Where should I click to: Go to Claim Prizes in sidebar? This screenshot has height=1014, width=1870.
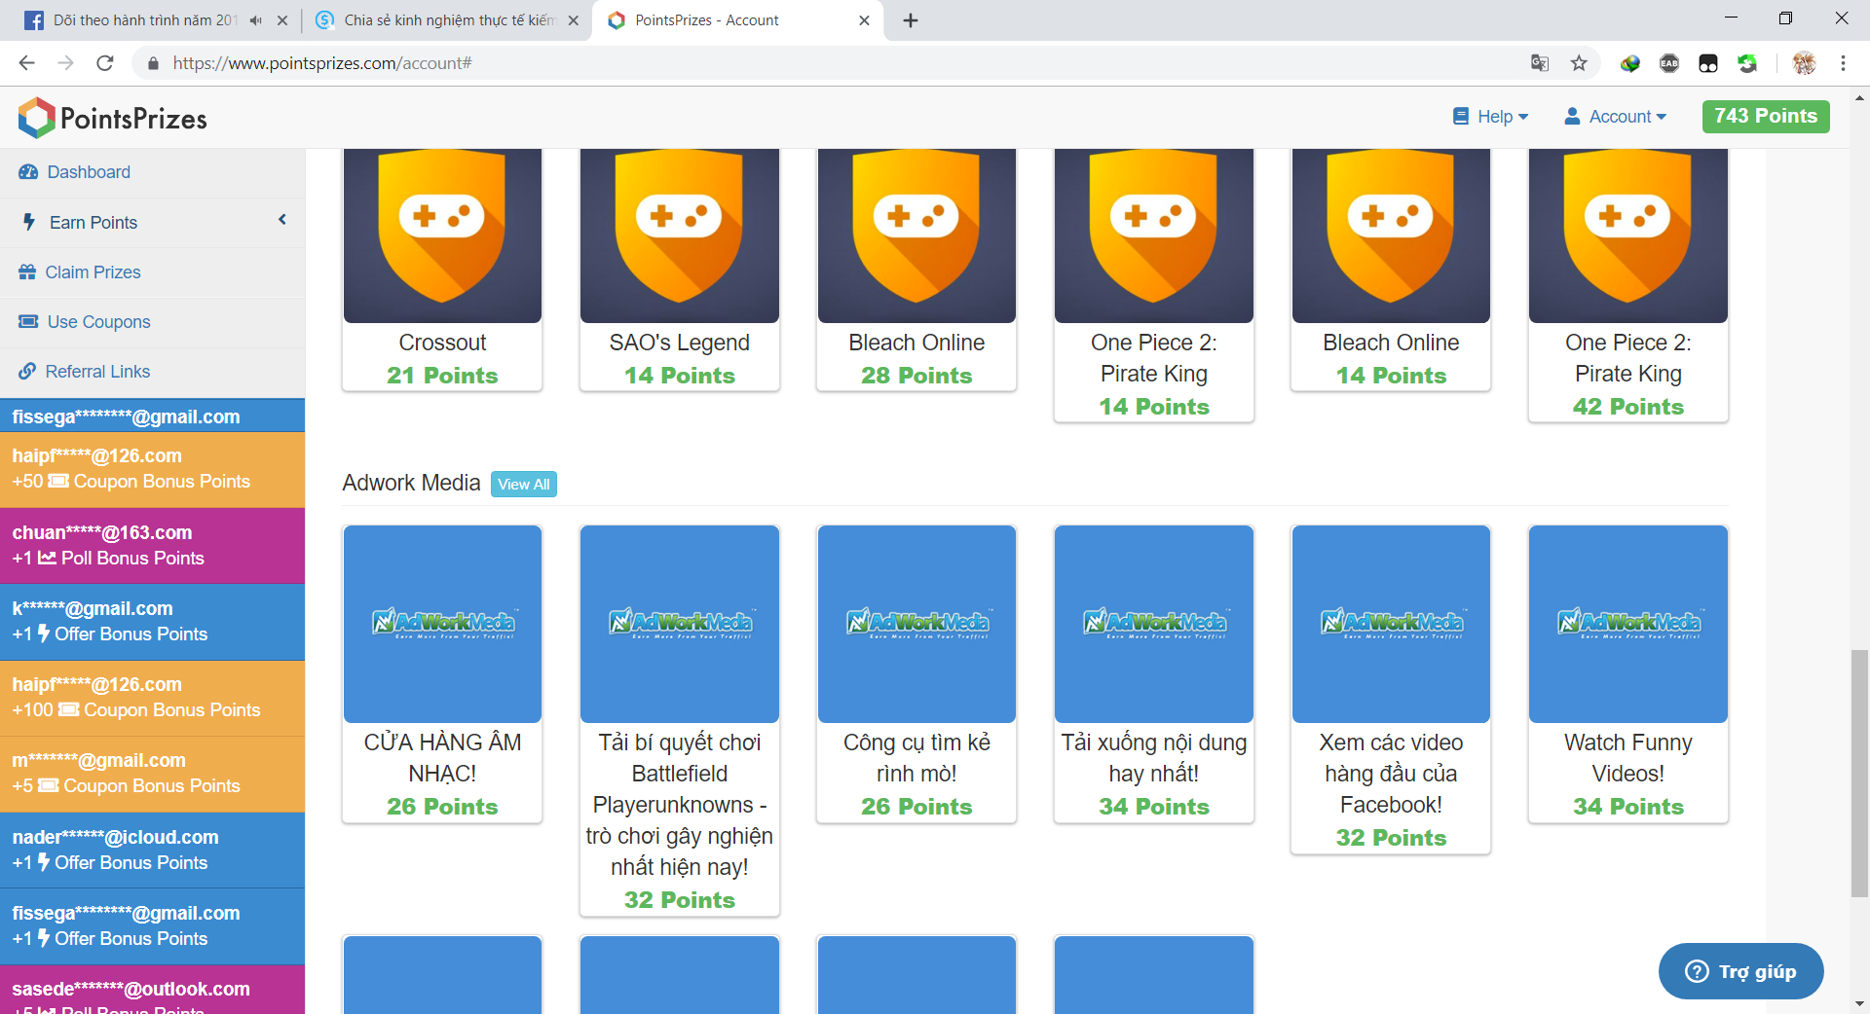93,272
